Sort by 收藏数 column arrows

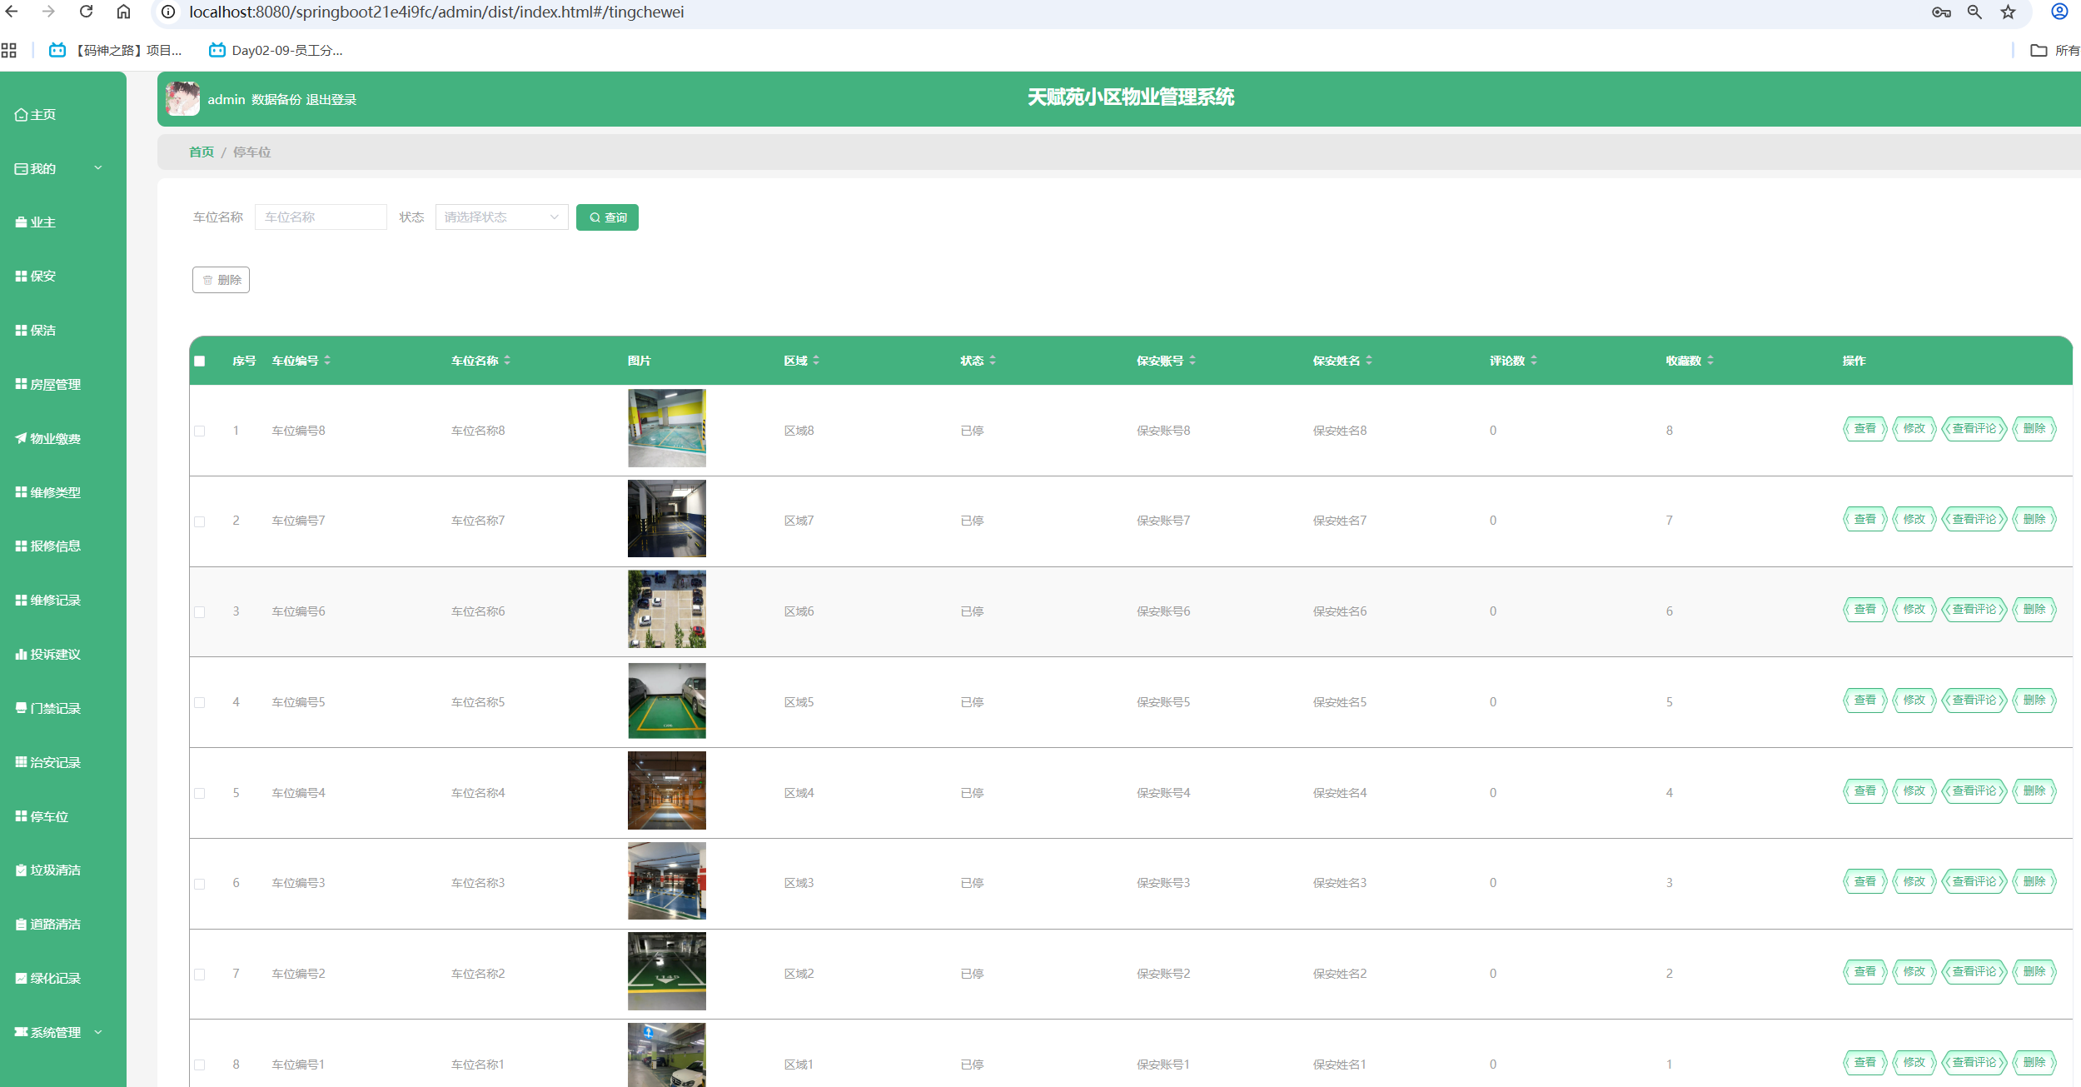1710,361
